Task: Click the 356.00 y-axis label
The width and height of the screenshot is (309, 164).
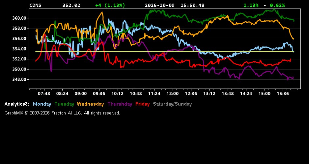Action: coord(19,39)
